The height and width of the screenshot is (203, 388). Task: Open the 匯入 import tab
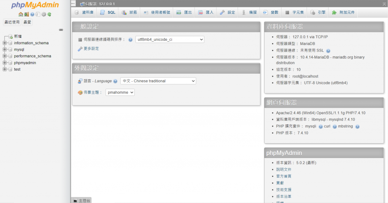point(206,12)
